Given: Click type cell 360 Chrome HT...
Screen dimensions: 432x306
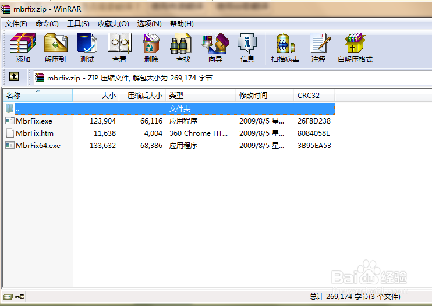Looking at the screenshot, I should [x=199, y=133].
